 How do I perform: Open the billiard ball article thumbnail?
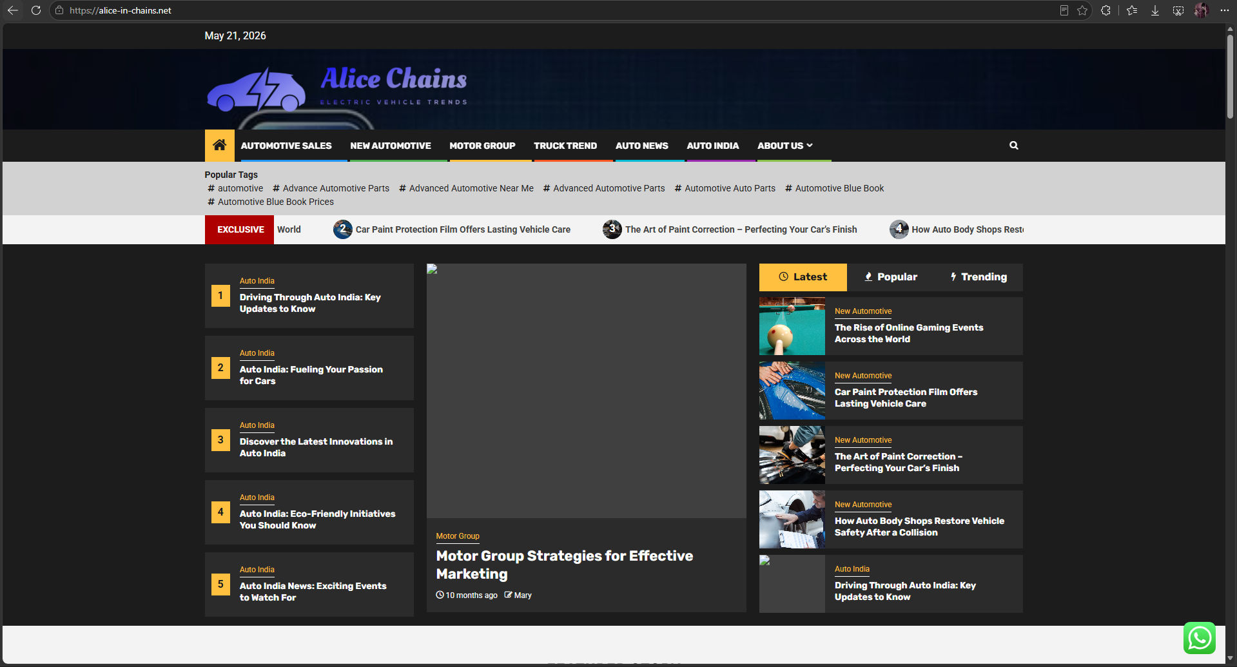792,326
